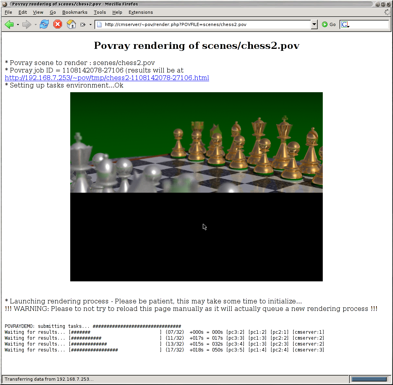Open the Extensions menu
393x385 pixels.
click(140, 12)
